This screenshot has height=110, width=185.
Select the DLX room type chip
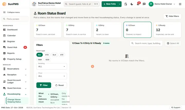54,55
